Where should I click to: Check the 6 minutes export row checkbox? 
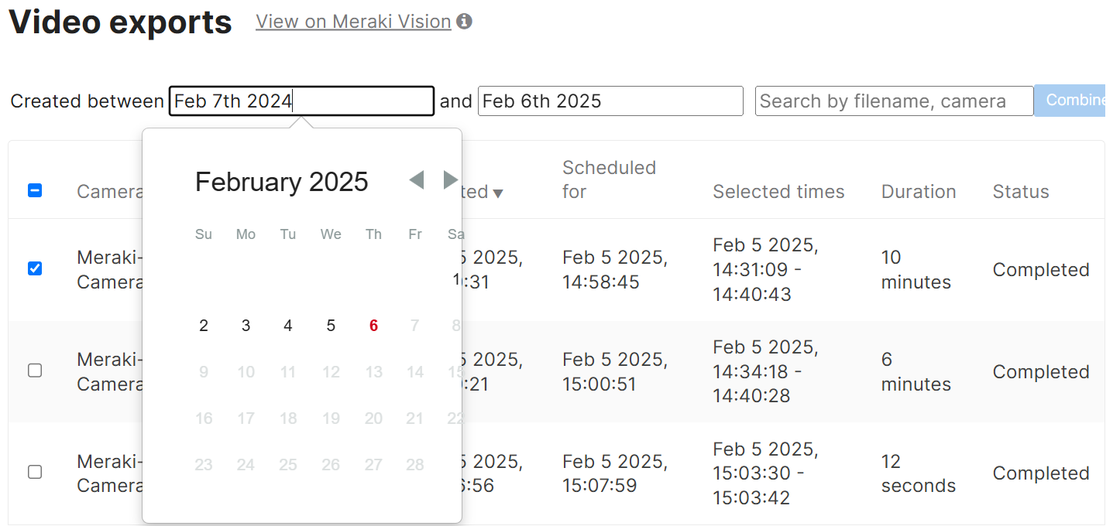35,371
